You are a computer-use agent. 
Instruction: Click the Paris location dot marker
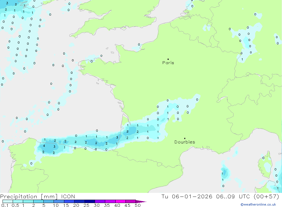pos(168,59)
